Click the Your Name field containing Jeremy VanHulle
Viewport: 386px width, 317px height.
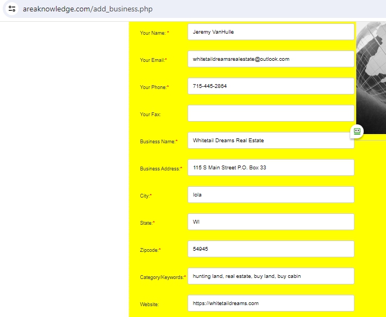(271, 32)
